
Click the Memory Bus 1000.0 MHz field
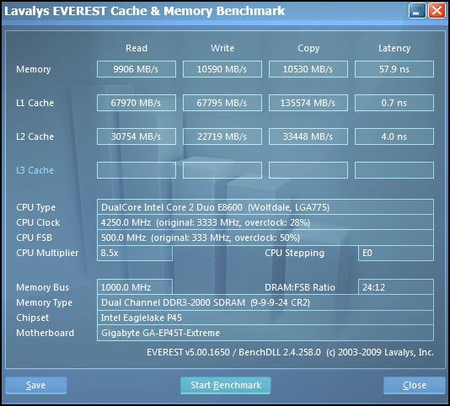[135, 287]
